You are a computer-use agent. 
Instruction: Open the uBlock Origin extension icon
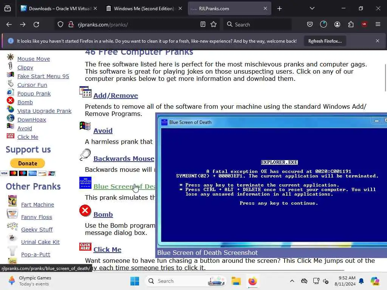(364, 24)
